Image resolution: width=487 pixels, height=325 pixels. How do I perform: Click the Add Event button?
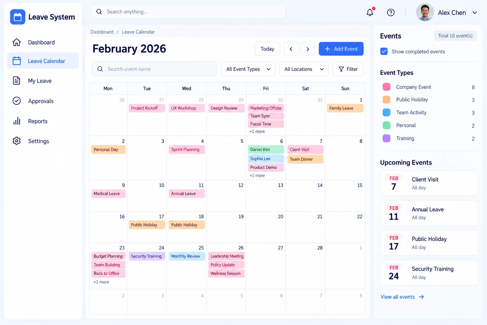click(x=341, y=49)
